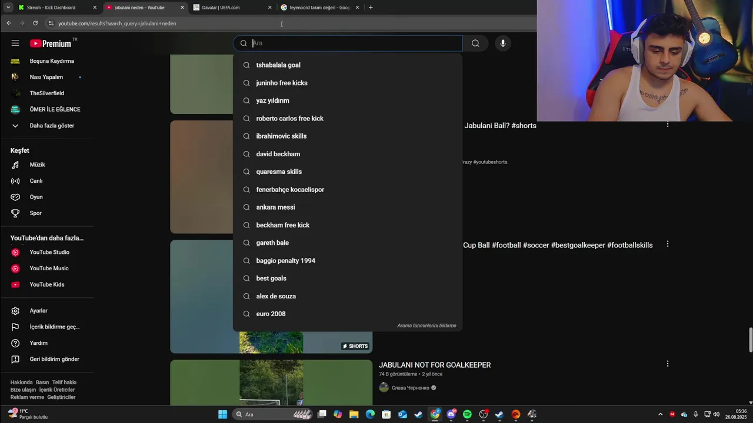Open the Boşuna Kaydırma subscription channel
753x423 pixels.
click(x=47, y=61)
